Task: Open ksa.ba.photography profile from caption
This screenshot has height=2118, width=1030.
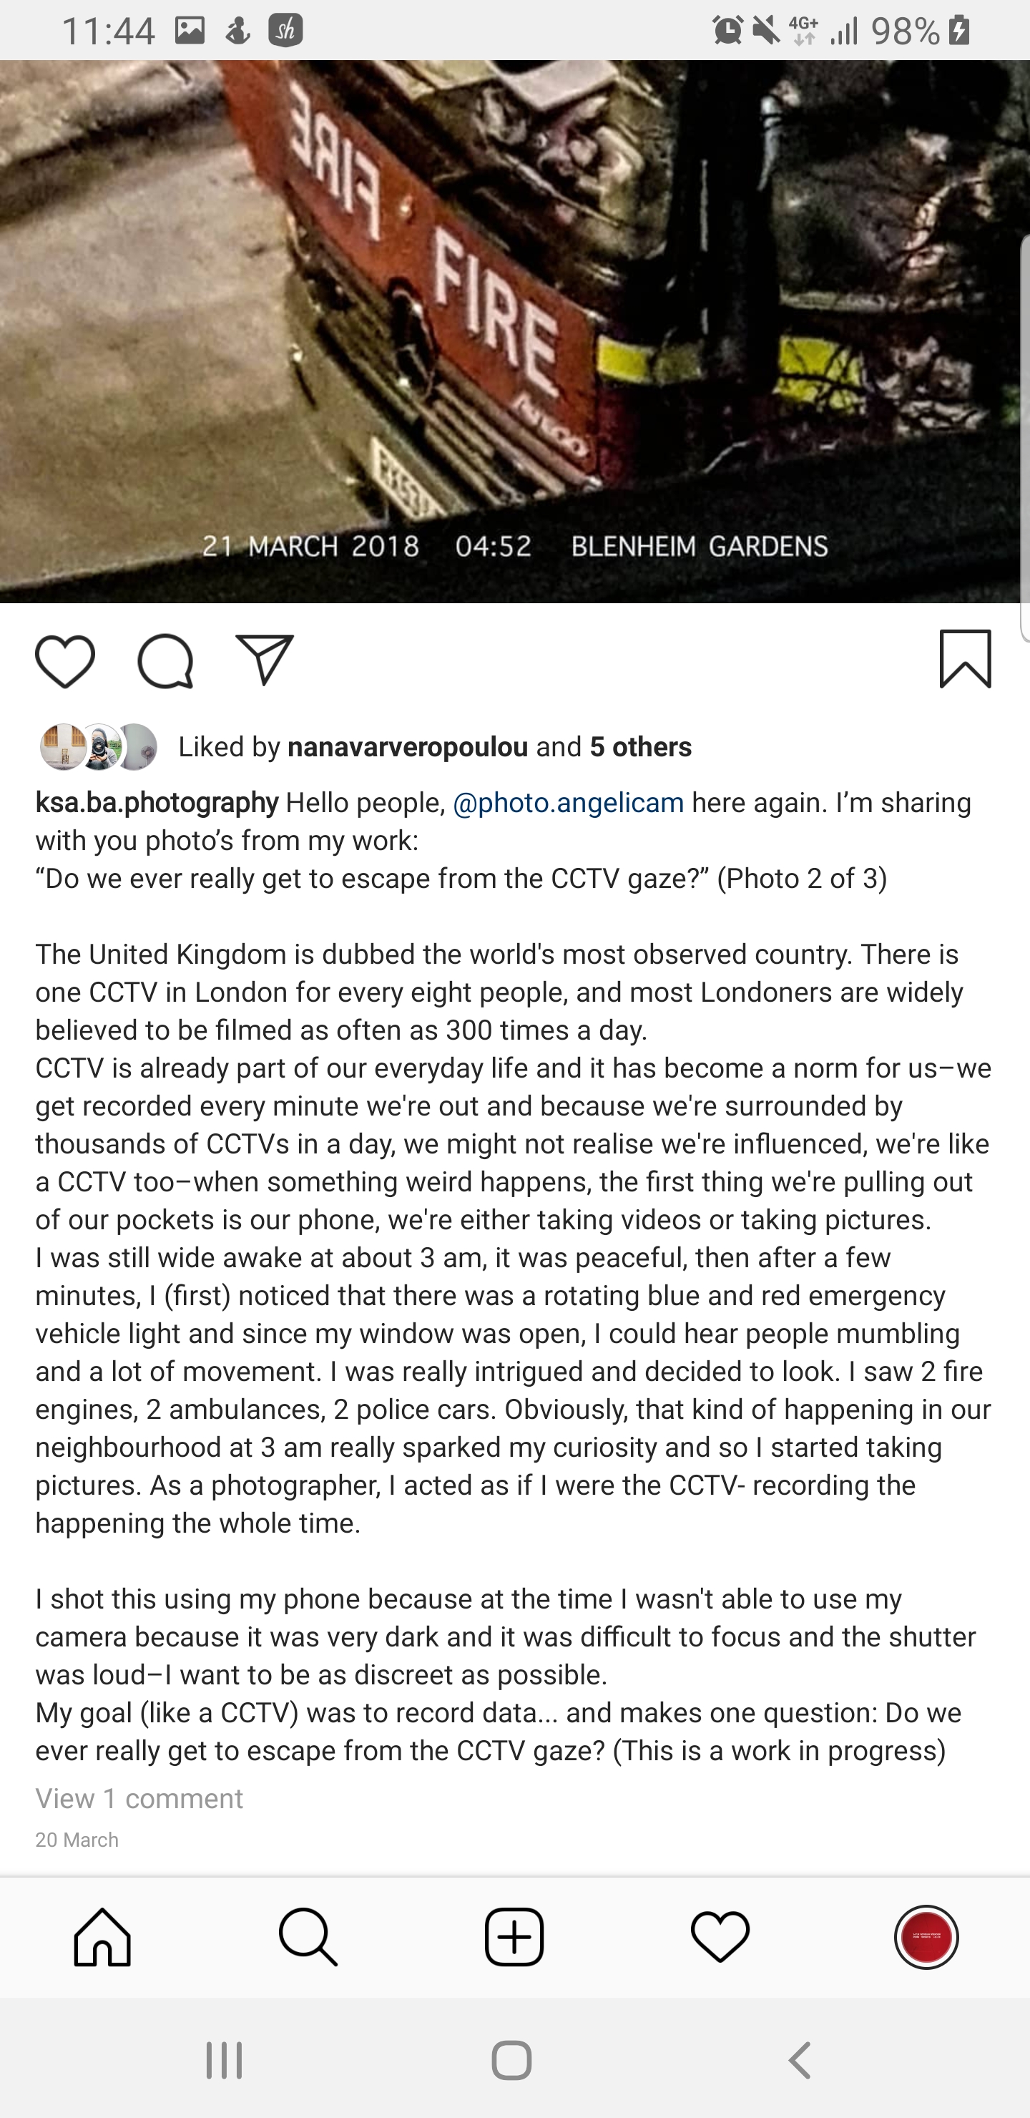Action: pos(157,802)
